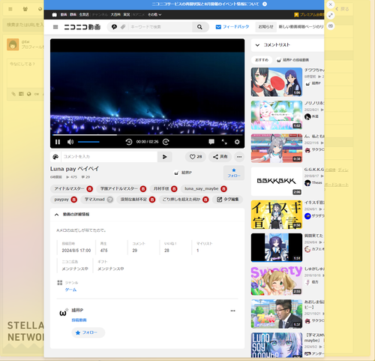
Task: Open 生放送 in the top service bar
Action: coord(84,15)
